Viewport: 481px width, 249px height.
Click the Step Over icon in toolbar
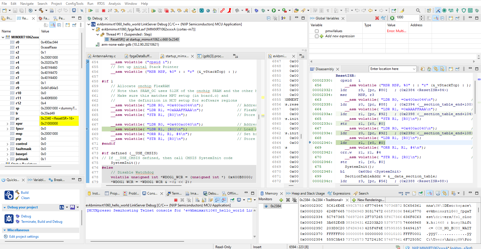point(123,11)
